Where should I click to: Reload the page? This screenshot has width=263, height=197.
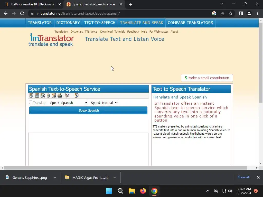click(x=22, y=13)
